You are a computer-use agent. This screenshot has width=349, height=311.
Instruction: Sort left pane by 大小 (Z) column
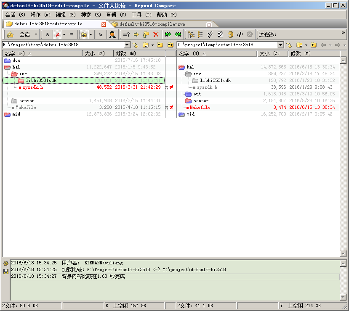98,53
